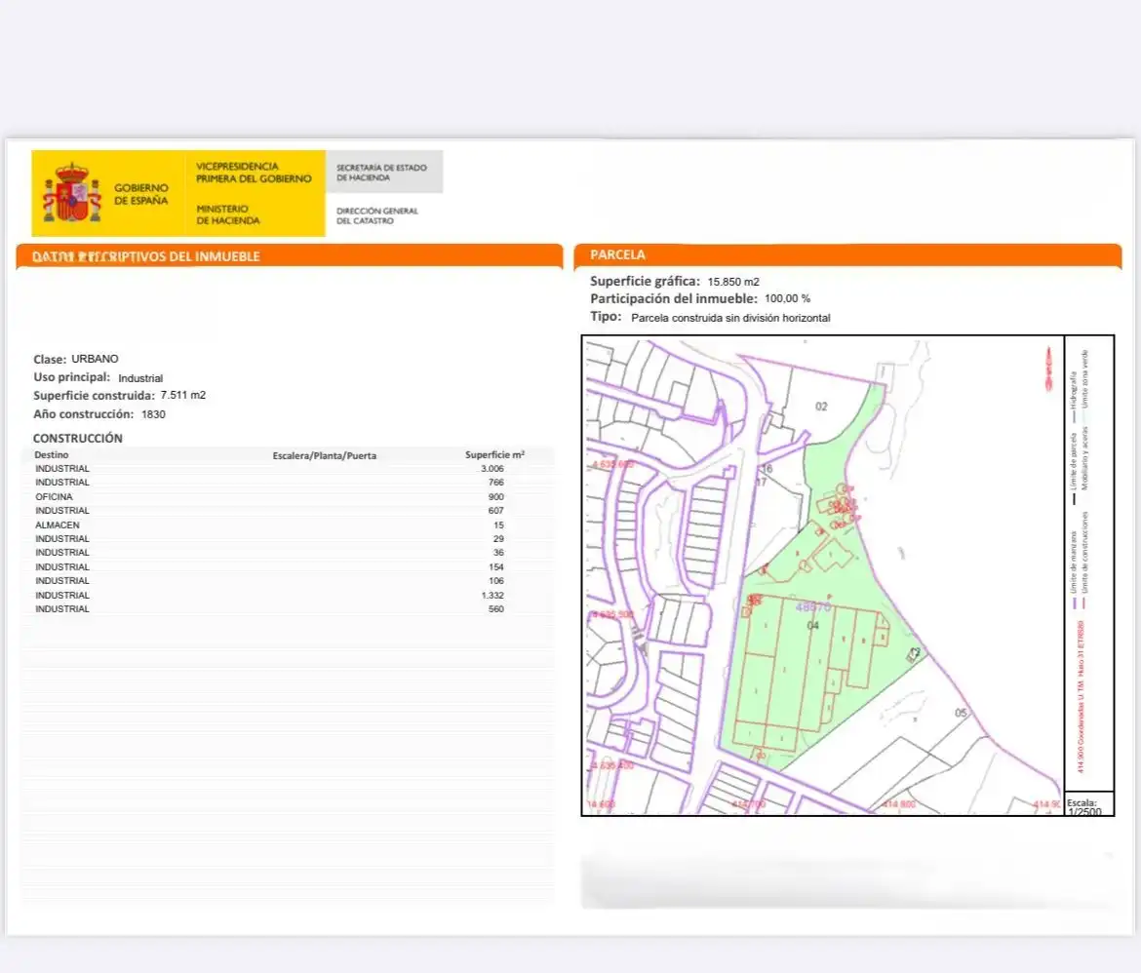This screenshot has width=1141, height=973.
Task: Click the Spanish coat of arms emblem
Action: pos(72,193)
